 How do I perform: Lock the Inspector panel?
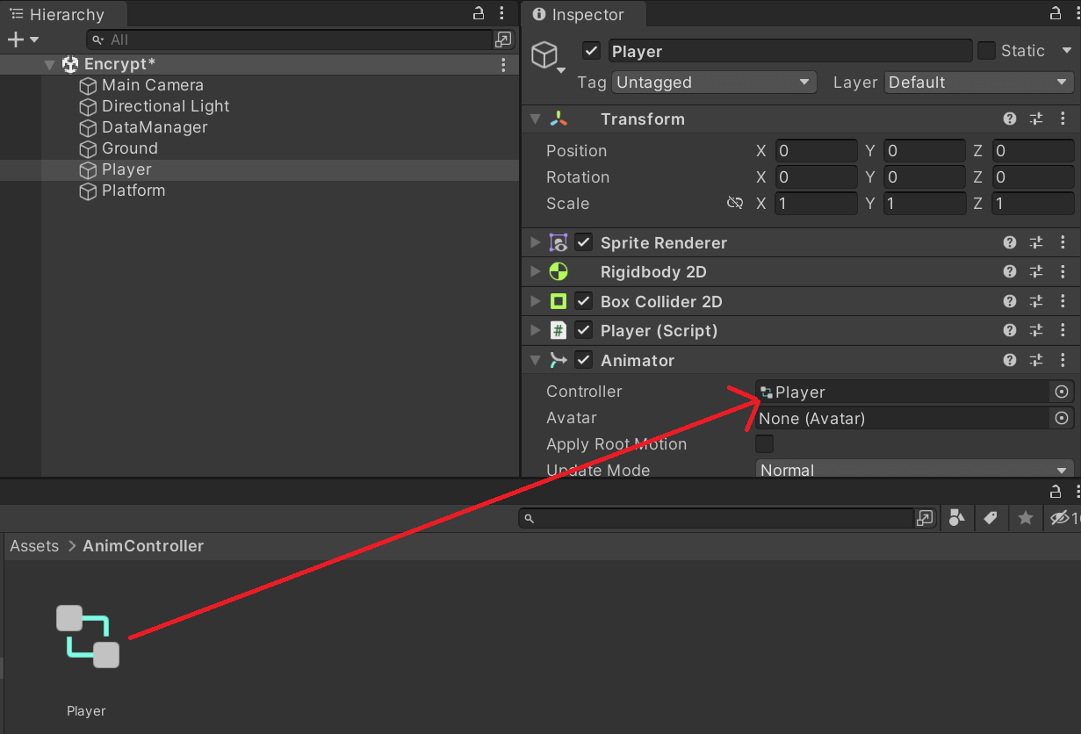pos(1056,13)
